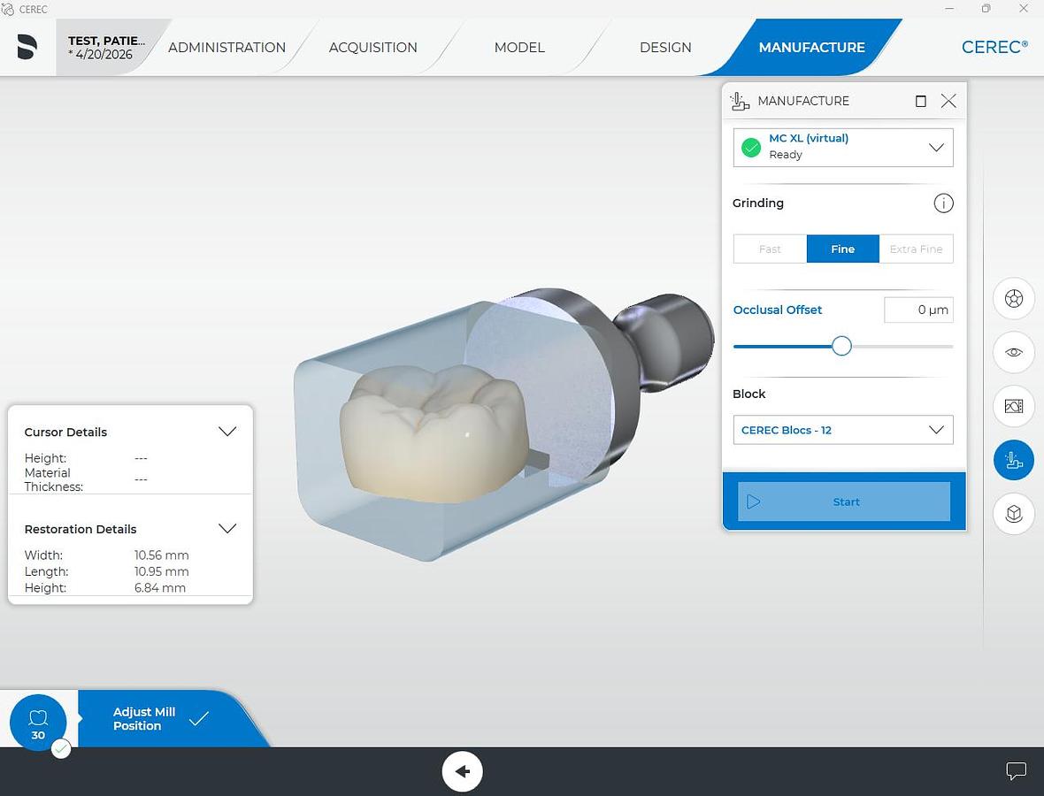Restore the CEREC window size
The width and height of the screenshot is (1044, 796).
pyautogui.click(x=986, y=9)
